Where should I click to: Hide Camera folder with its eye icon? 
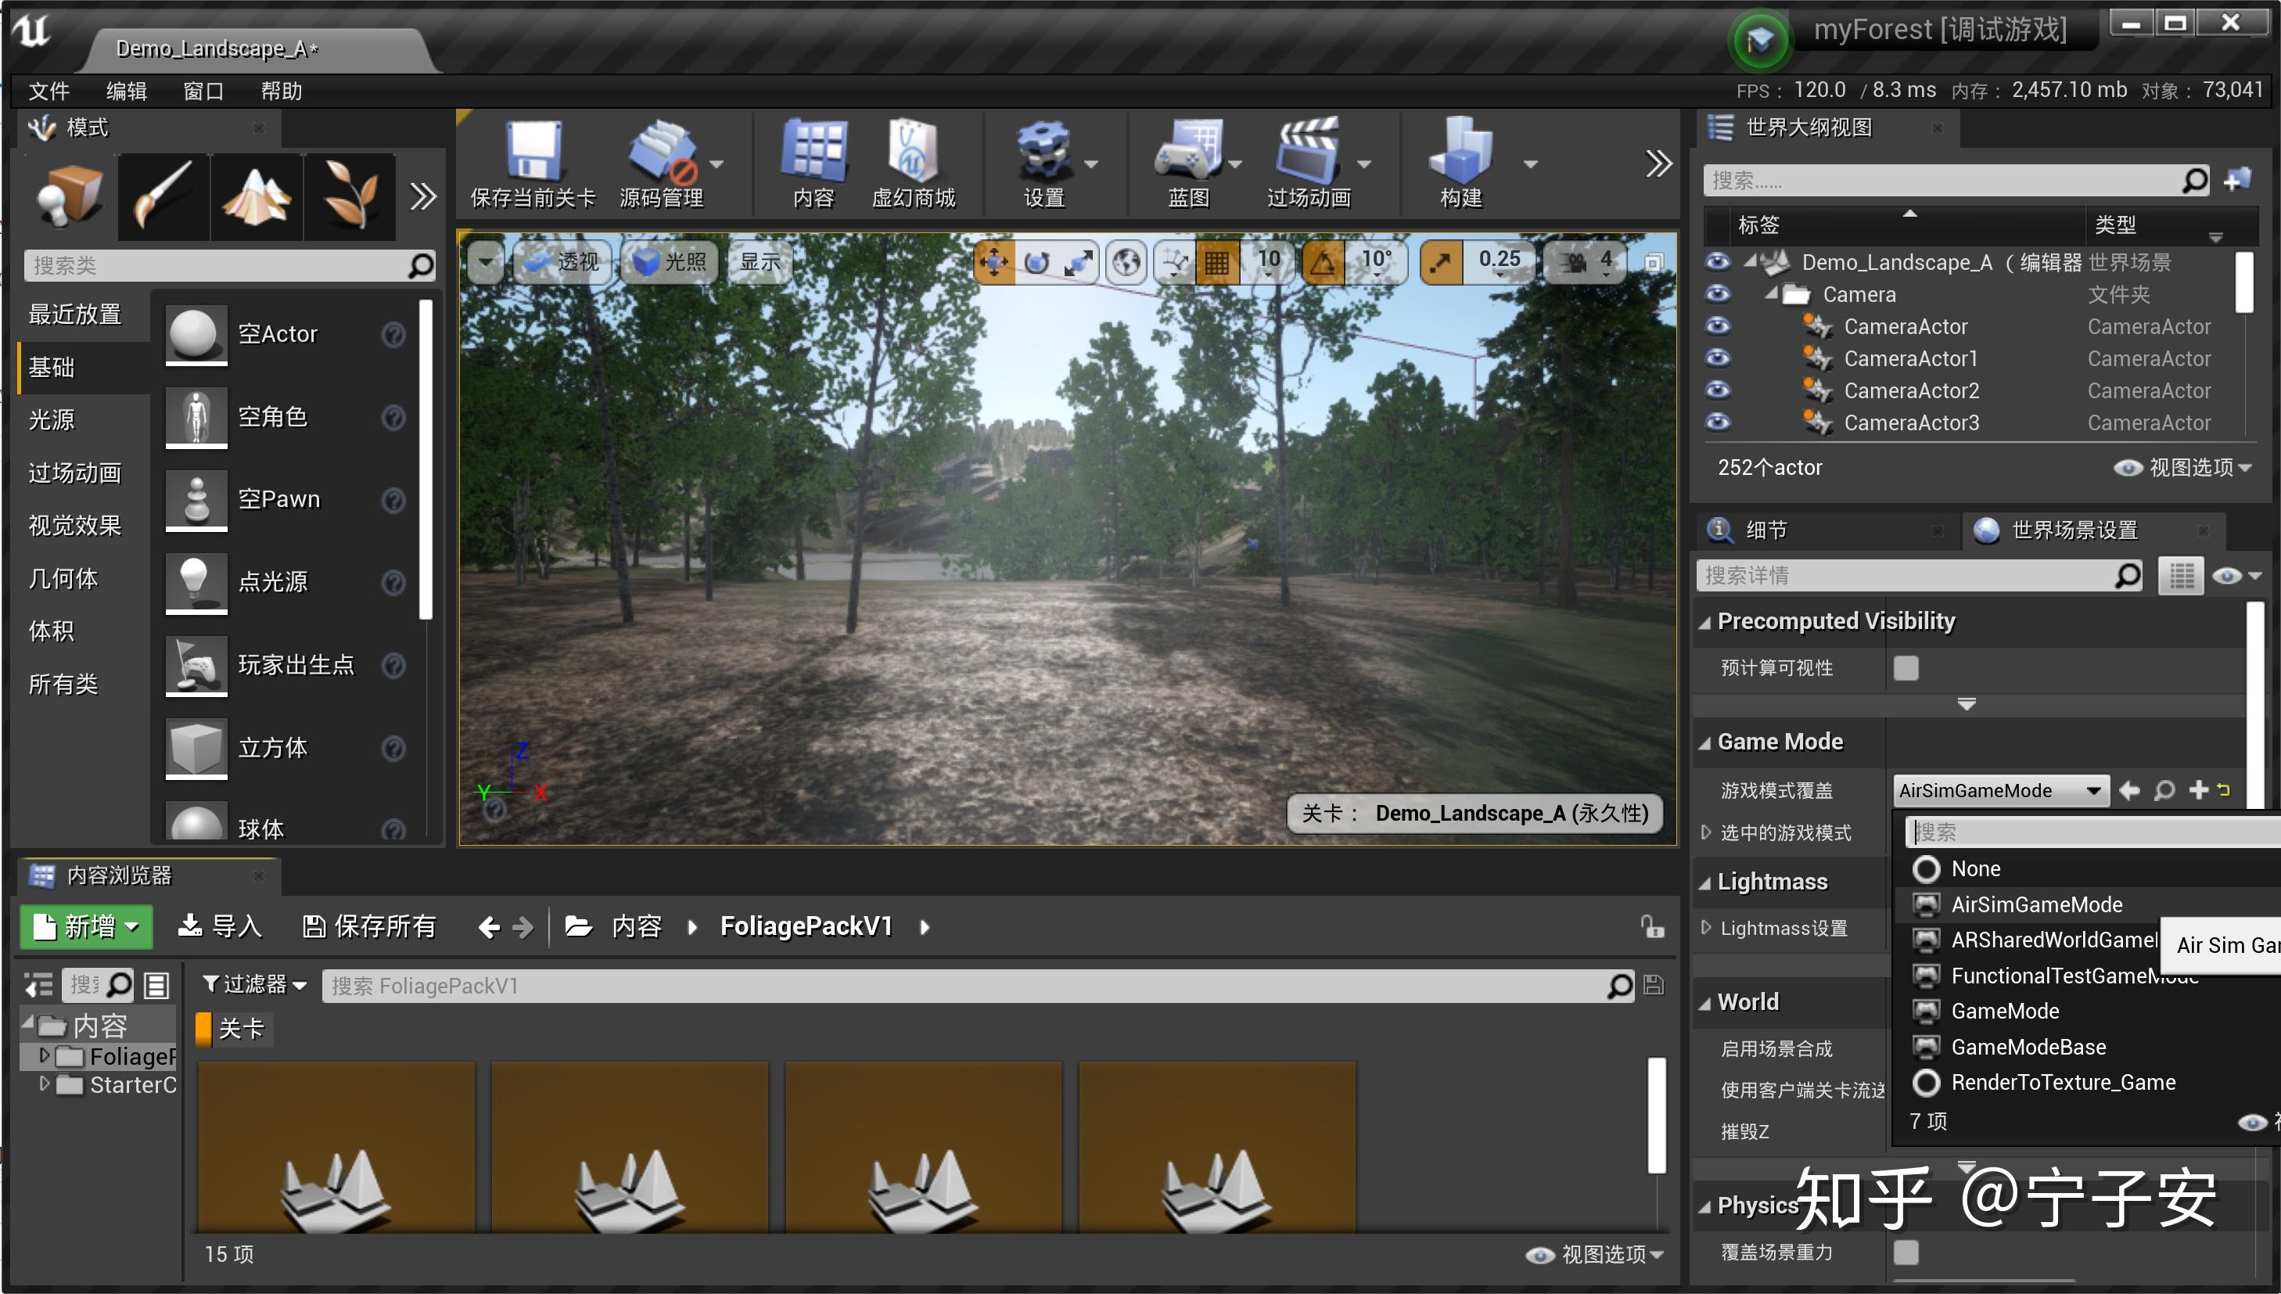point(1718,294)
